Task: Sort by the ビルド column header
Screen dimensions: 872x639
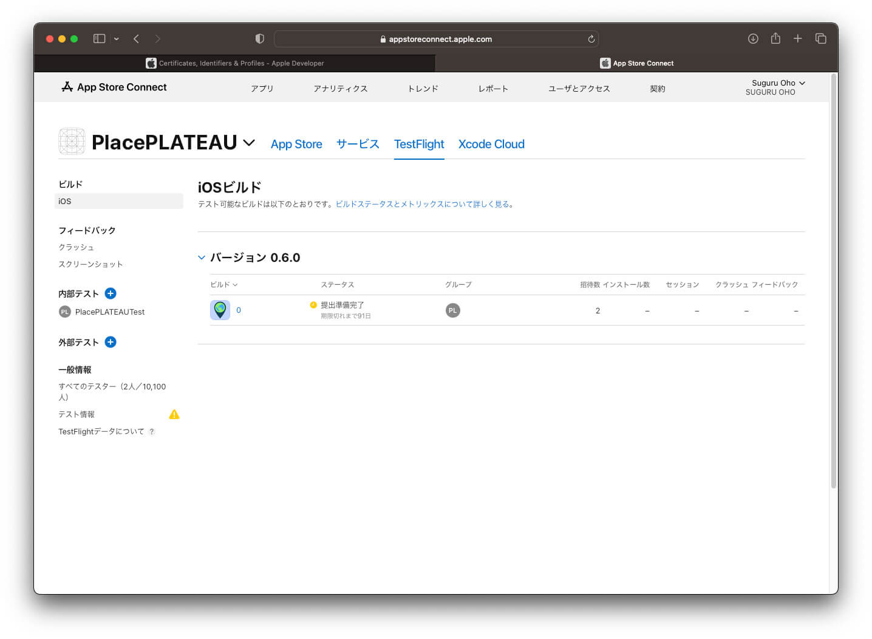Action: coord(224,284)
